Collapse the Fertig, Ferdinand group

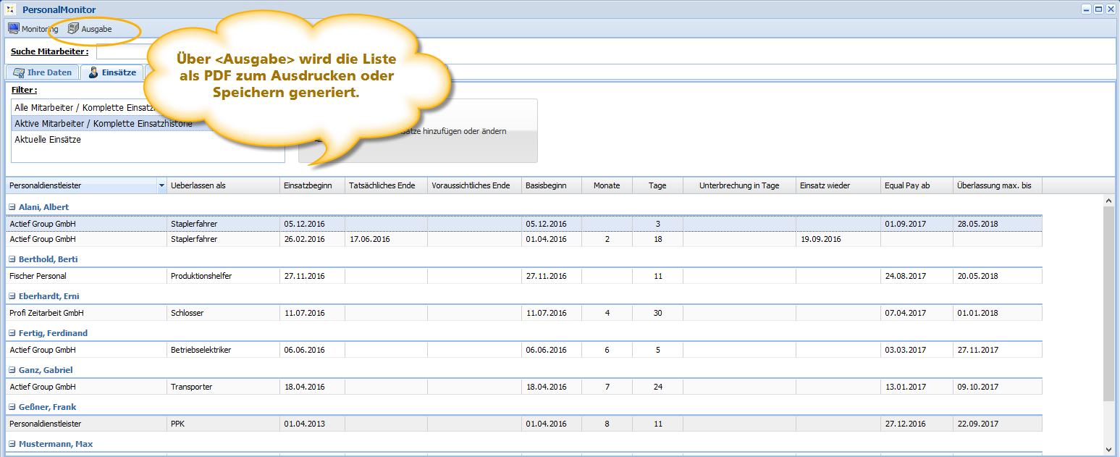12,333
